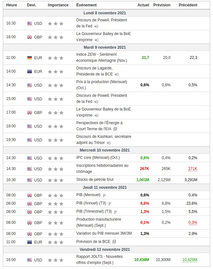Image resolution: width=213 pixels, height=269 pixels.
Task: Click the Événement column header
Action: pos(87,5)
